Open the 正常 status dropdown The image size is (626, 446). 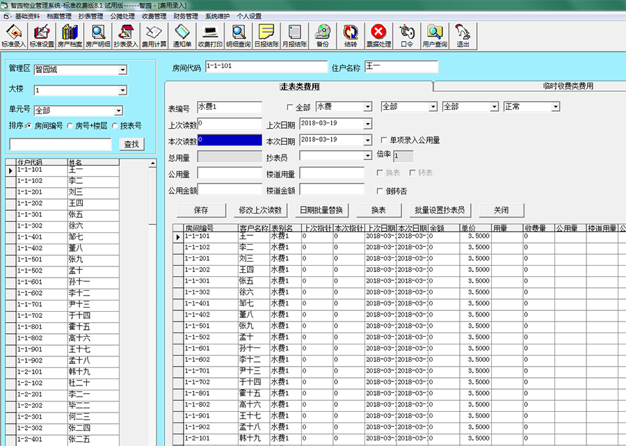555,106
